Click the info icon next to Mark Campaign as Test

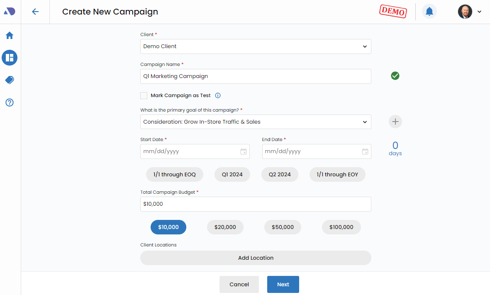point(218,95)
